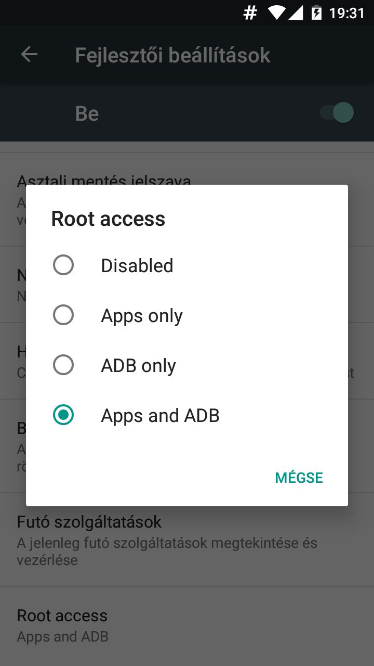
Task: Select the Apps only radio button
Action: (63, 315)
